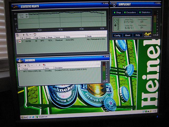Select the middle SpacialAudio radio circle
This screenshot has height=127, width=169.
pos(115,23)
